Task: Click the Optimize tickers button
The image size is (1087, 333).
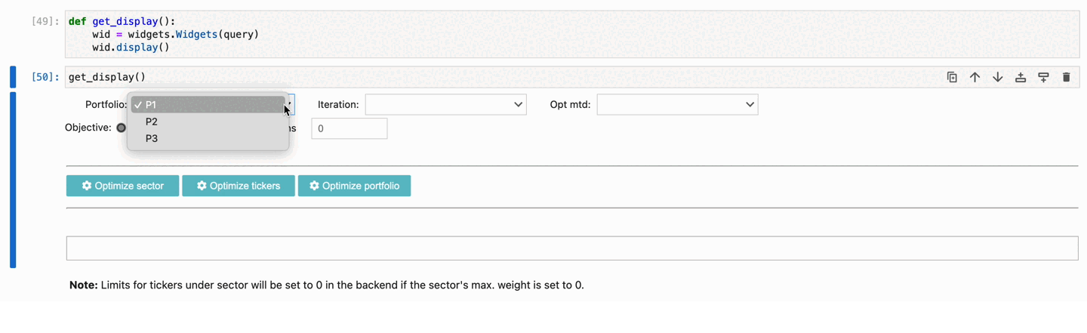Action: (x=239, y=186)
